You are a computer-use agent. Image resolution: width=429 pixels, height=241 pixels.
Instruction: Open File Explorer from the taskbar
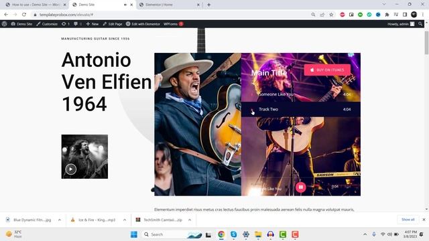click(258, 234)
